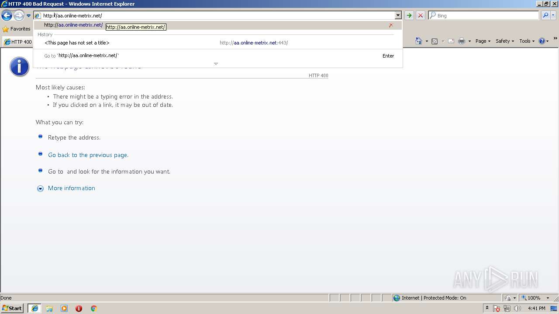Expand the autocomplete list with down chevron
Image resolution: width=559 pixels, height=314 pixels.
point(216,64)
